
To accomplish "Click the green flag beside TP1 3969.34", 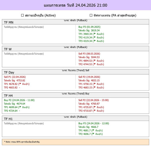I will (95, 34).
